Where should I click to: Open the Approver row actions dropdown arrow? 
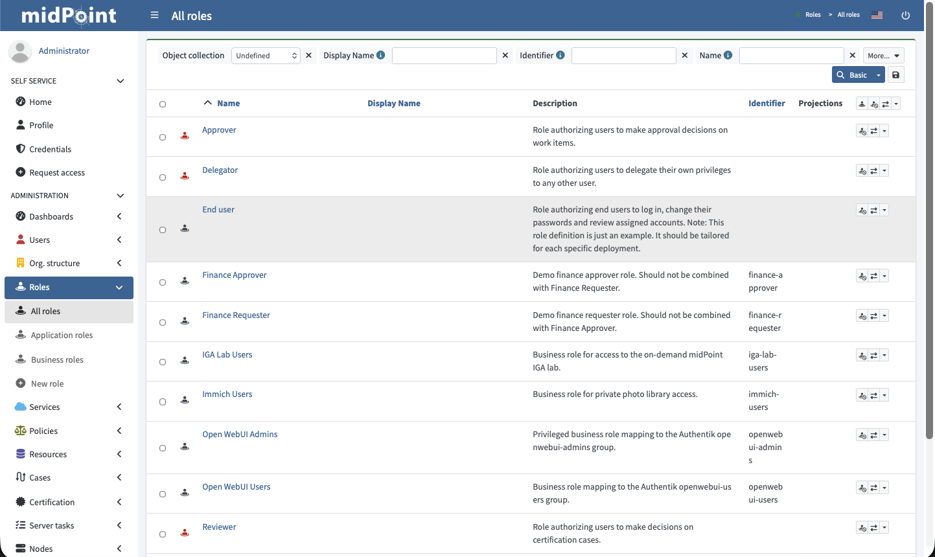pyautogui.click(x=884, y=131)
